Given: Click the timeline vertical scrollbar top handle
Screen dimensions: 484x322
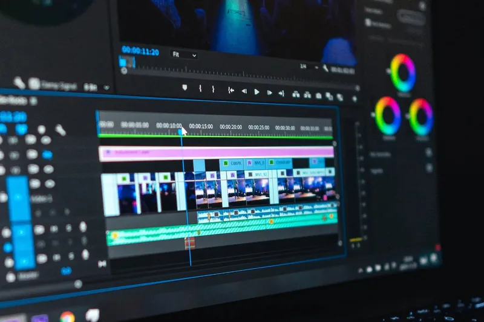Looking at the screenshot, I should click(x=335, y=144).
